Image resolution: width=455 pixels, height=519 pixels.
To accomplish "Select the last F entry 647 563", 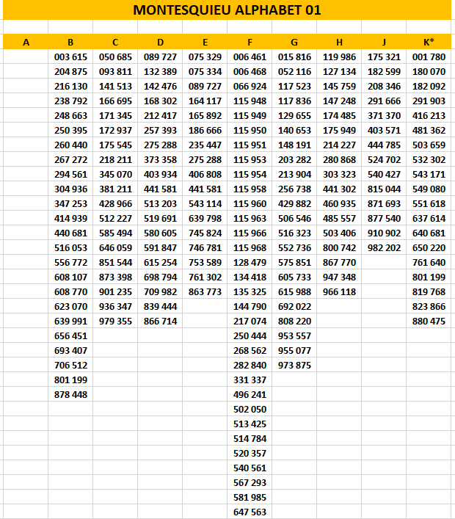I will pos(250,512).
